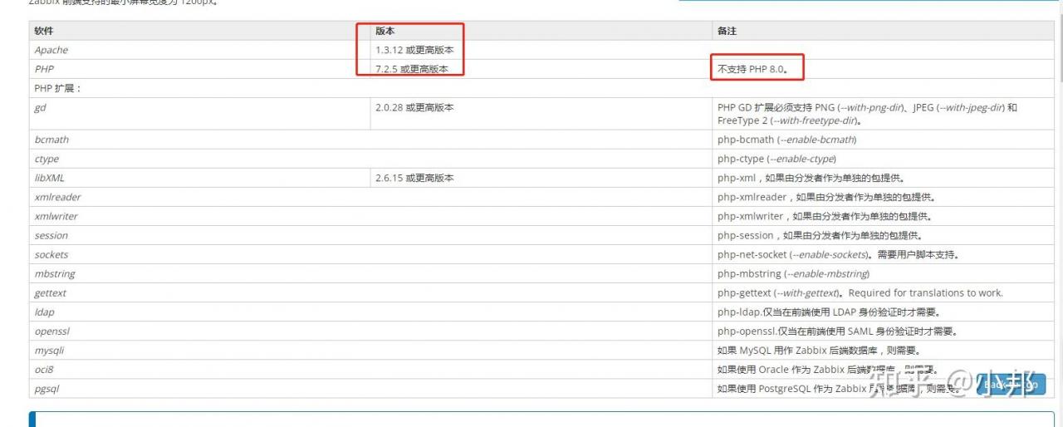Select the ctype extension name
Viewport: 1063px width, 427px height.
(47, 159)
